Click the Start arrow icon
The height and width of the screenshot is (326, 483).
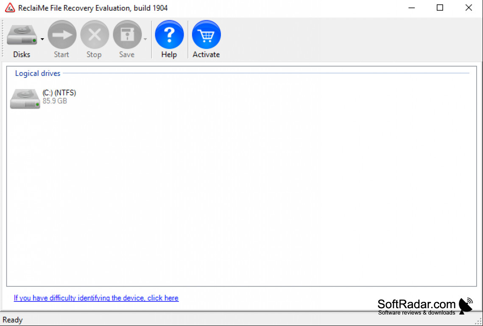pos(62,34)
